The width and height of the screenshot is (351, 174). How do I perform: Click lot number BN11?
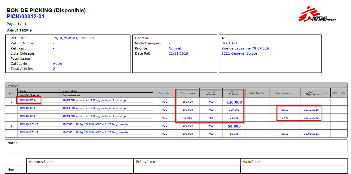tap(285, 134)
